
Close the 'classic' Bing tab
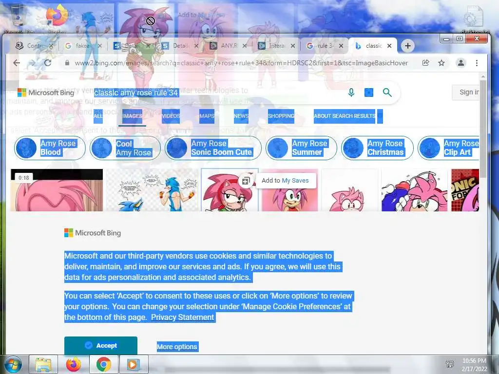[389, 46]
